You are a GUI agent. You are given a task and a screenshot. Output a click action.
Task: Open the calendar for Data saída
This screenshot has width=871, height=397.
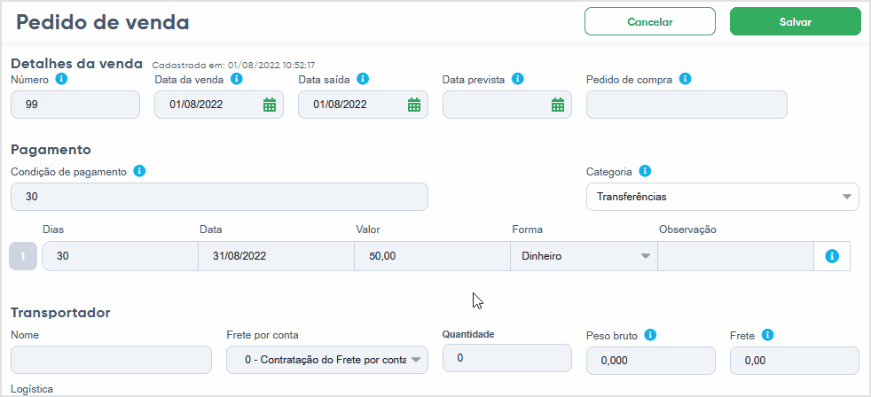(414, 105)
